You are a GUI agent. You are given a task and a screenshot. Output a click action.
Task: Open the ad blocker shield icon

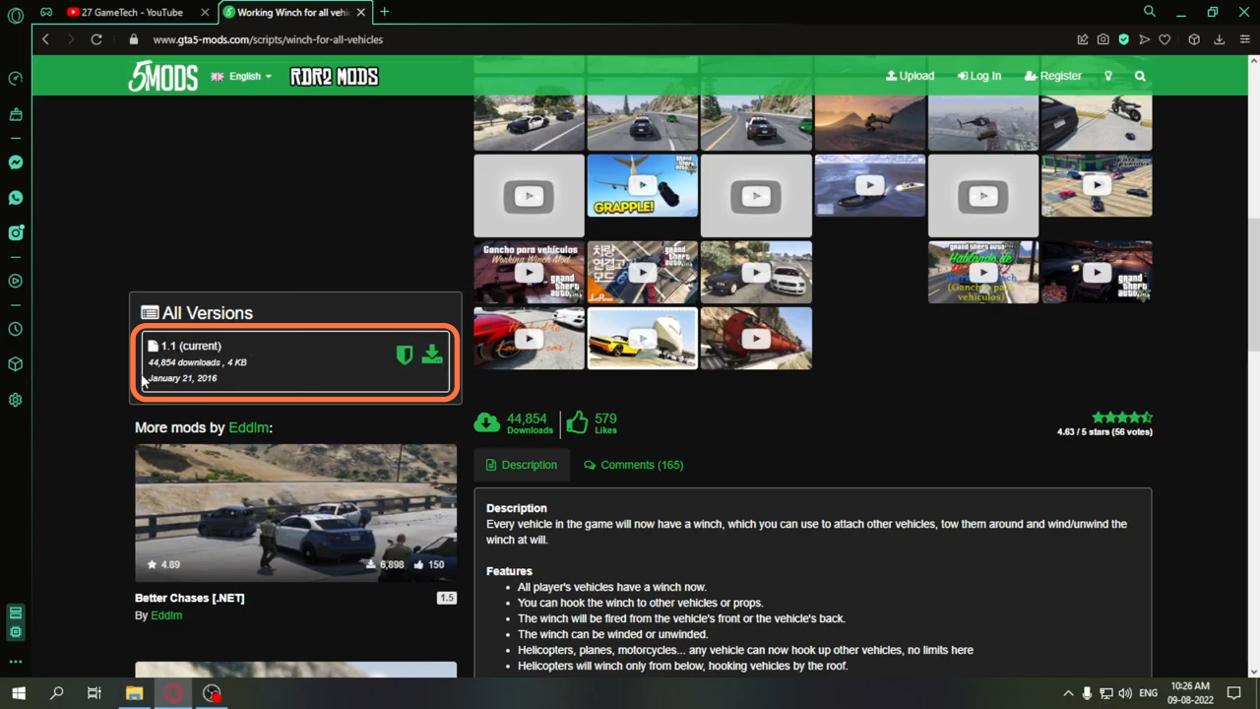pos(1123,39)
